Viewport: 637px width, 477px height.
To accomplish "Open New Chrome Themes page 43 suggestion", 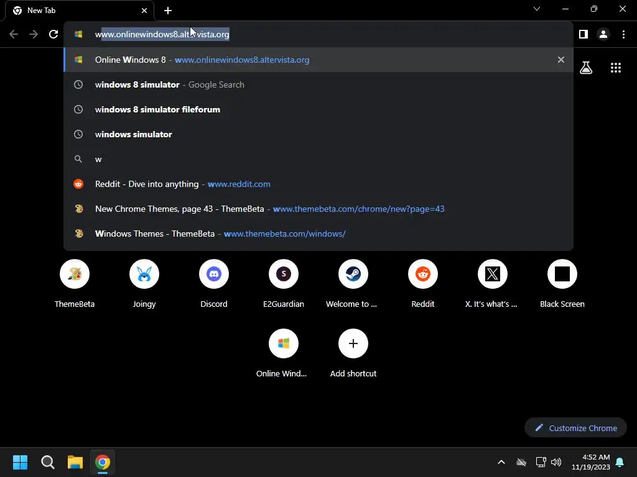I will pos(318,209).
